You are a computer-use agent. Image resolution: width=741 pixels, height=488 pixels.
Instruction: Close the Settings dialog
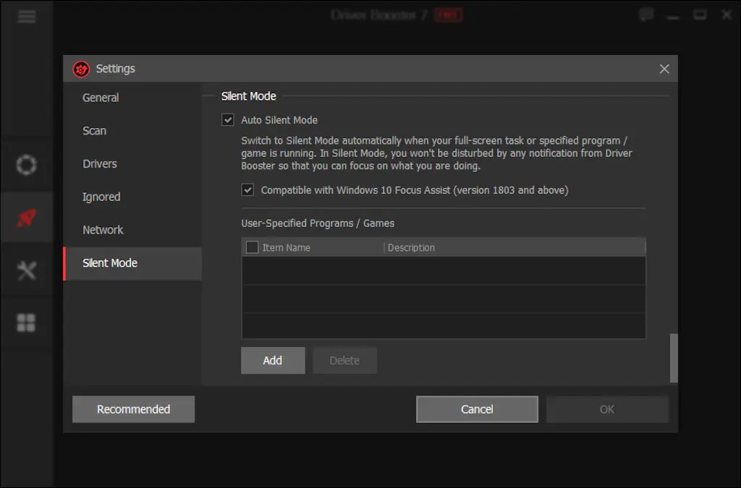(664, 69)
